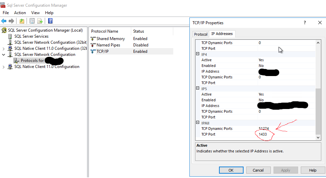Click the property list scroll down arrow
Screen dimensions: 326x178
click(318, 137)
